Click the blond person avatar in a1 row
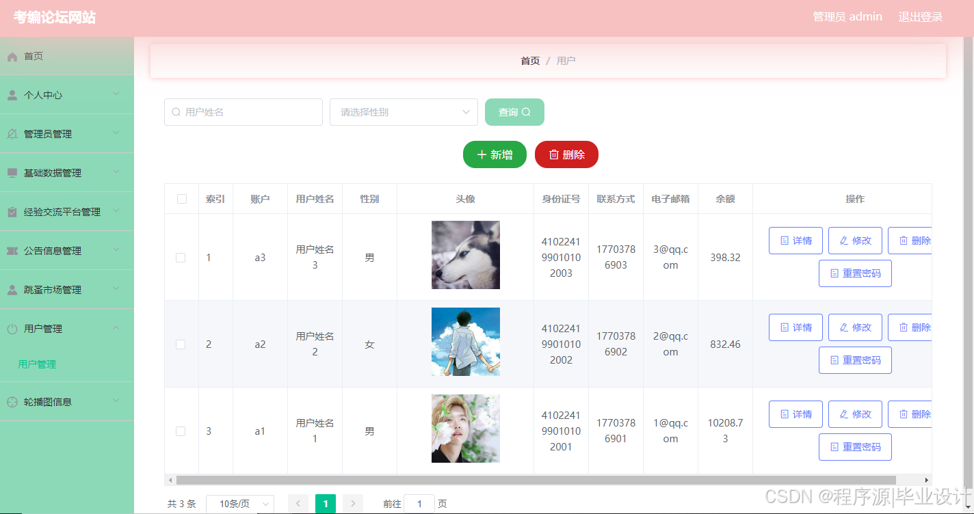Screen dimensions: 974x514 [465, 429]
